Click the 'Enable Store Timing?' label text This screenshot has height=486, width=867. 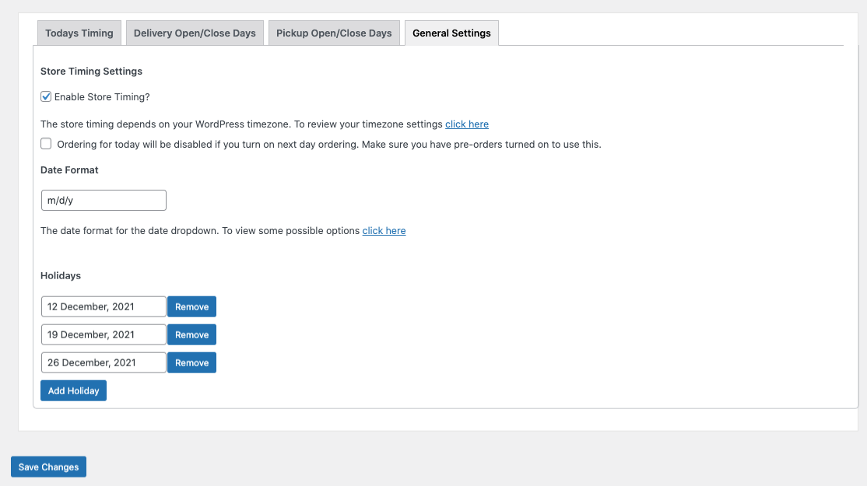[x=102, y=97]
